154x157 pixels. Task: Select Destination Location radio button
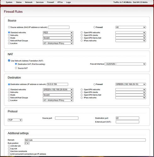(x=9, y=100)
